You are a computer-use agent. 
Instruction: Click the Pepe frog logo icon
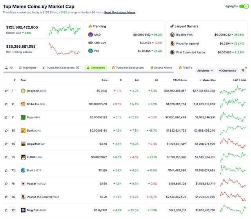23,117
